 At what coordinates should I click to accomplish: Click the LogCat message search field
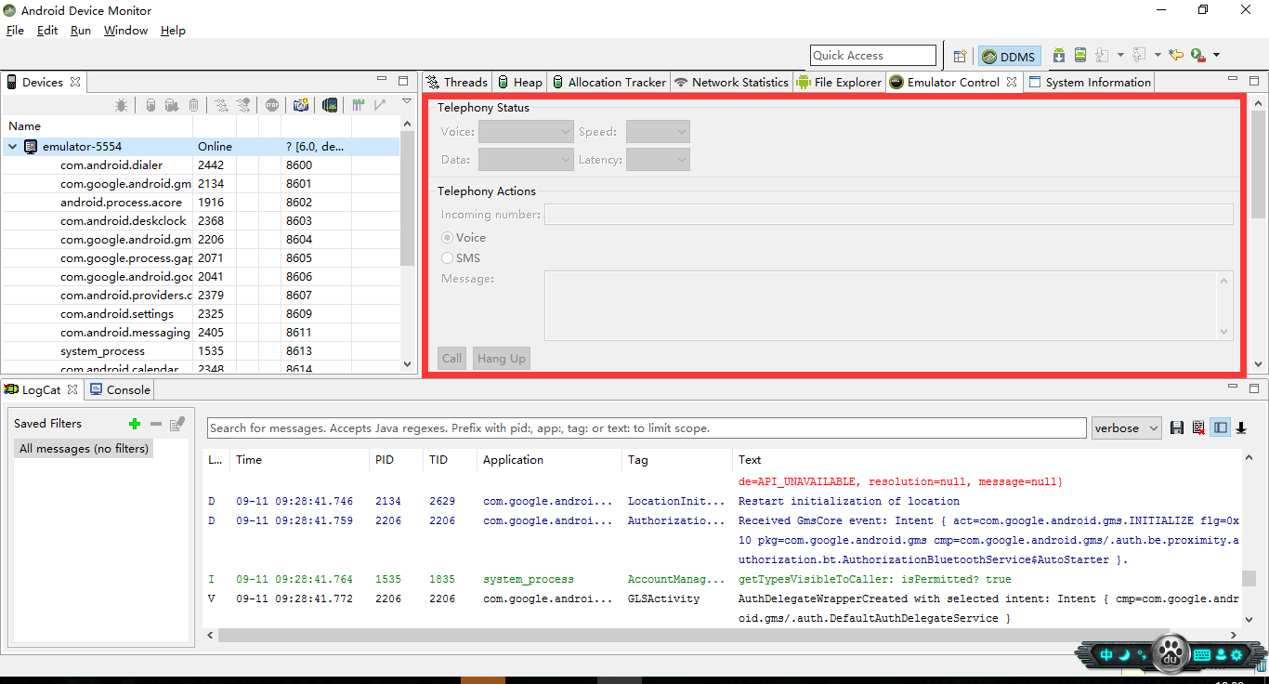(647, 428)
